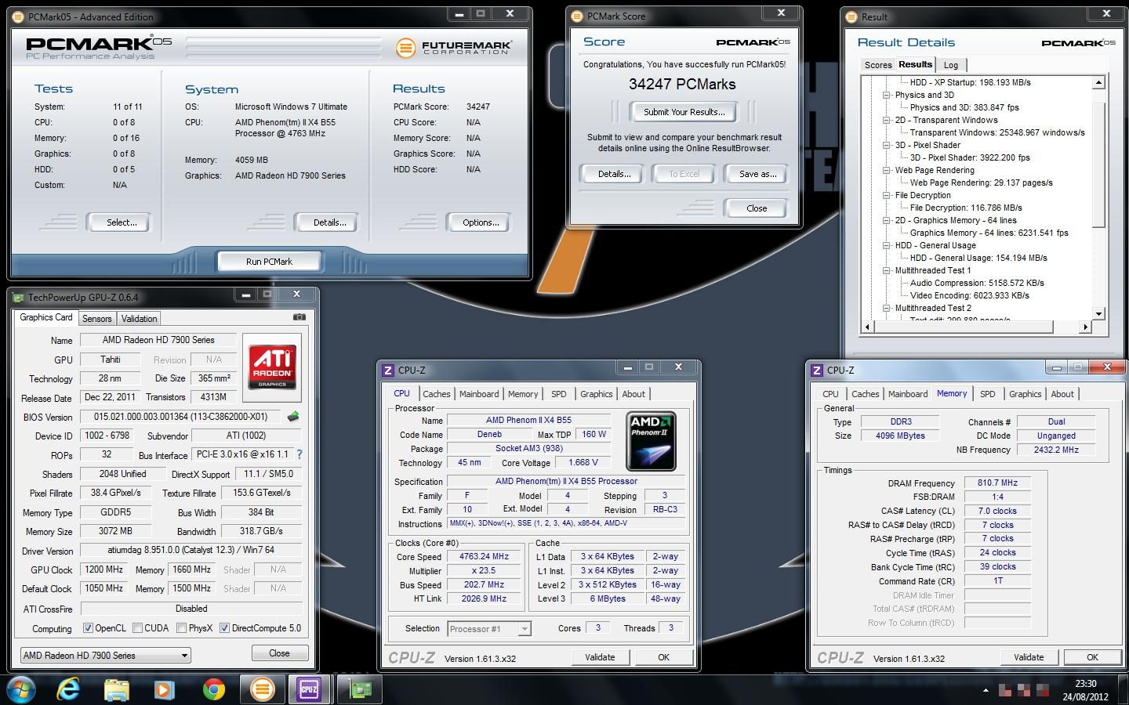The height and width of the screenshot is (705, 1129).
Task: Click the AMD Phenom II logo in CPU-Z
Action: [652, 442]
